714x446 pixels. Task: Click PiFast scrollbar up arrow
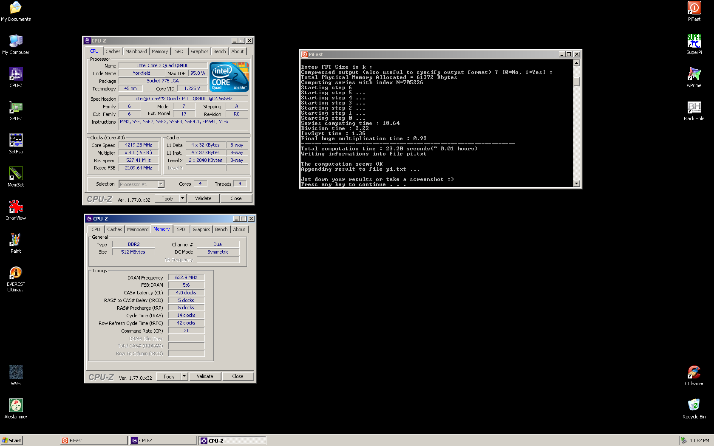[577, 63]
